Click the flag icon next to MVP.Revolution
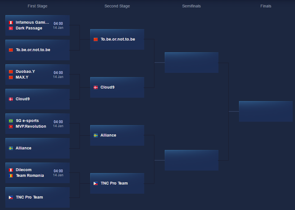The image size is (295, 210). coord(11,127)
